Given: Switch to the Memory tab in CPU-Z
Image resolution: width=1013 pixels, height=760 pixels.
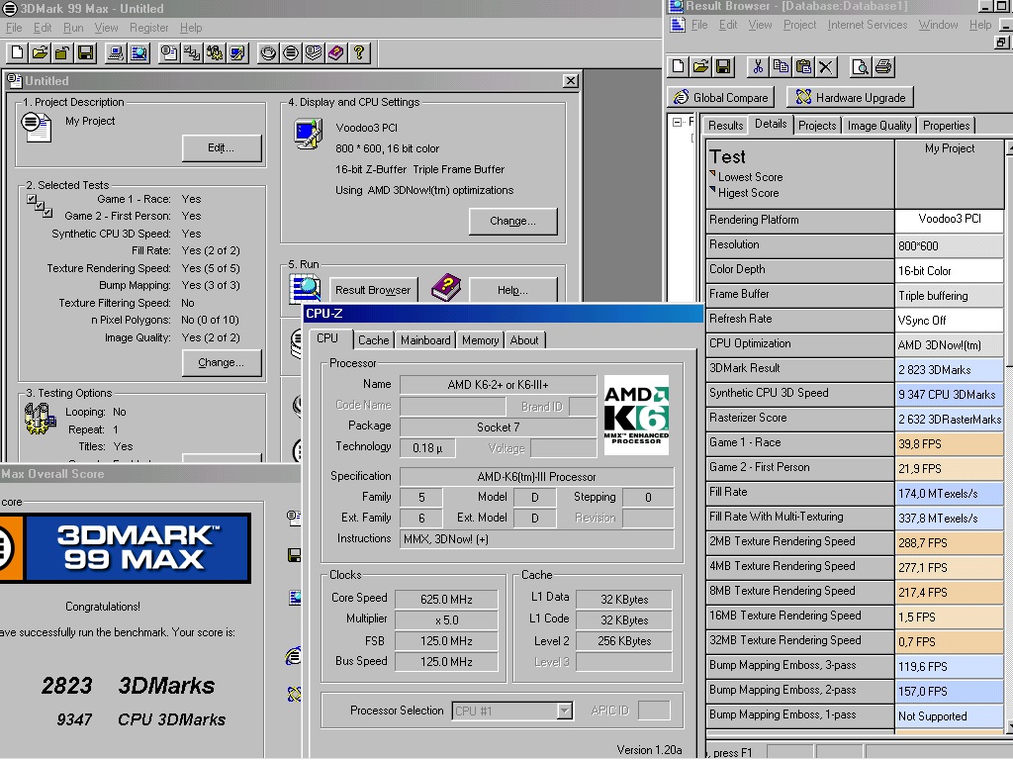Looking at the screenshot, I should 480,340.
